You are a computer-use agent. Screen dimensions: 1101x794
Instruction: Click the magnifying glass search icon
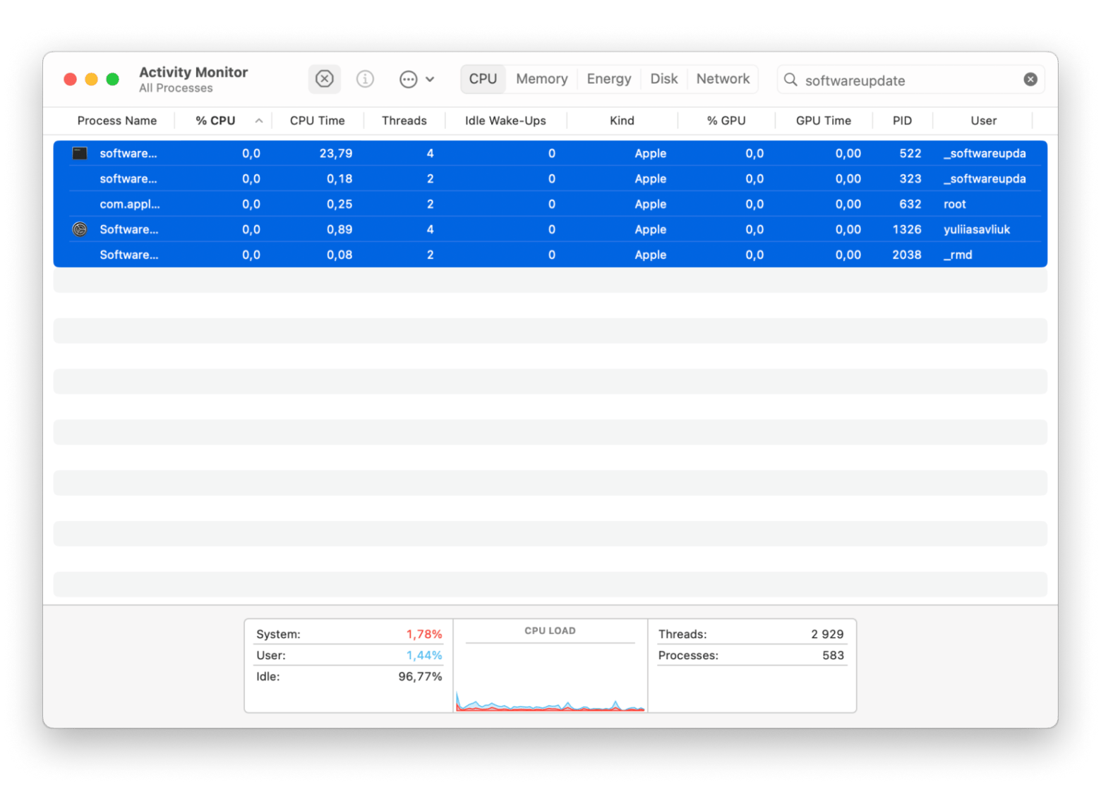pyautogui.click(x=790, y=80)
